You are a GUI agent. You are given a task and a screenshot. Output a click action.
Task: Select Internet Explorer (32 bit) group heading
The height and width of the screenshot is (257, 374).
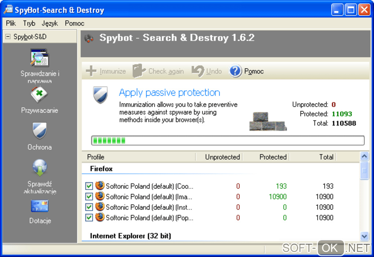tap(131, 236)
